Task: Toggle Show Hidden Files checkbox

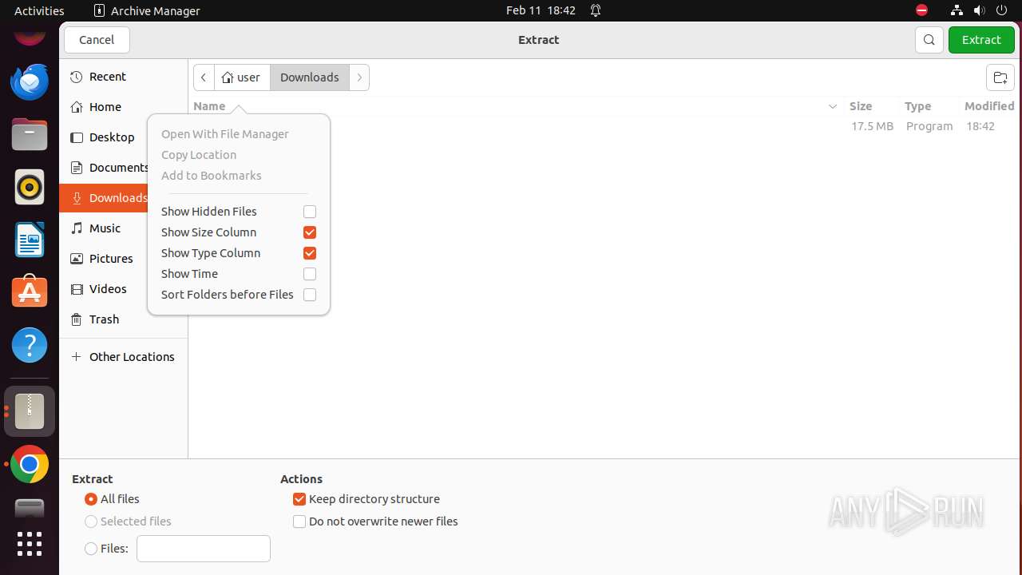Action: point(310,212)
